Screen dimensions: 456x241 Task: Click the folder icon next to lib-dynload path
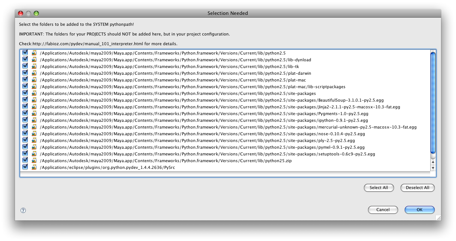click(x=34, y=60)
